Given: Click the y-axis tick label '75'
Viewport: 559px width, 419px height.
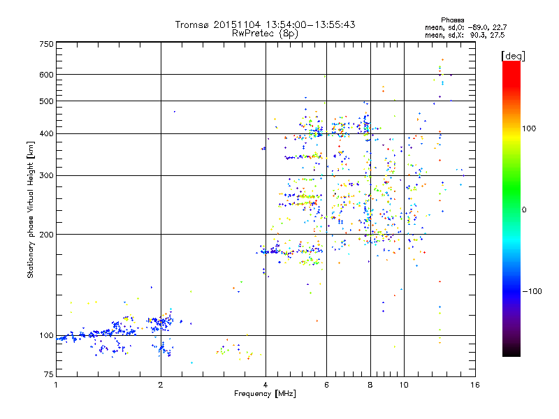Looking at the screenshot, I should [49, 374].
